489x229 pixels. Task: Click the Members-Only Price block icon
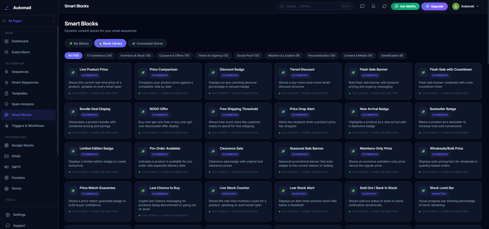[x=353, y=152]
